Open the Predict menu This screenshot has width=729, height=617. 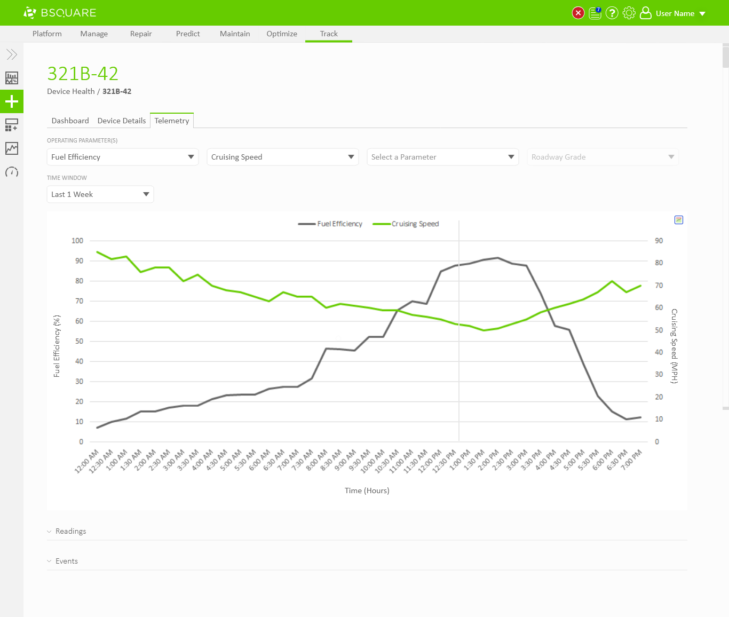click(x=188, y=34)
